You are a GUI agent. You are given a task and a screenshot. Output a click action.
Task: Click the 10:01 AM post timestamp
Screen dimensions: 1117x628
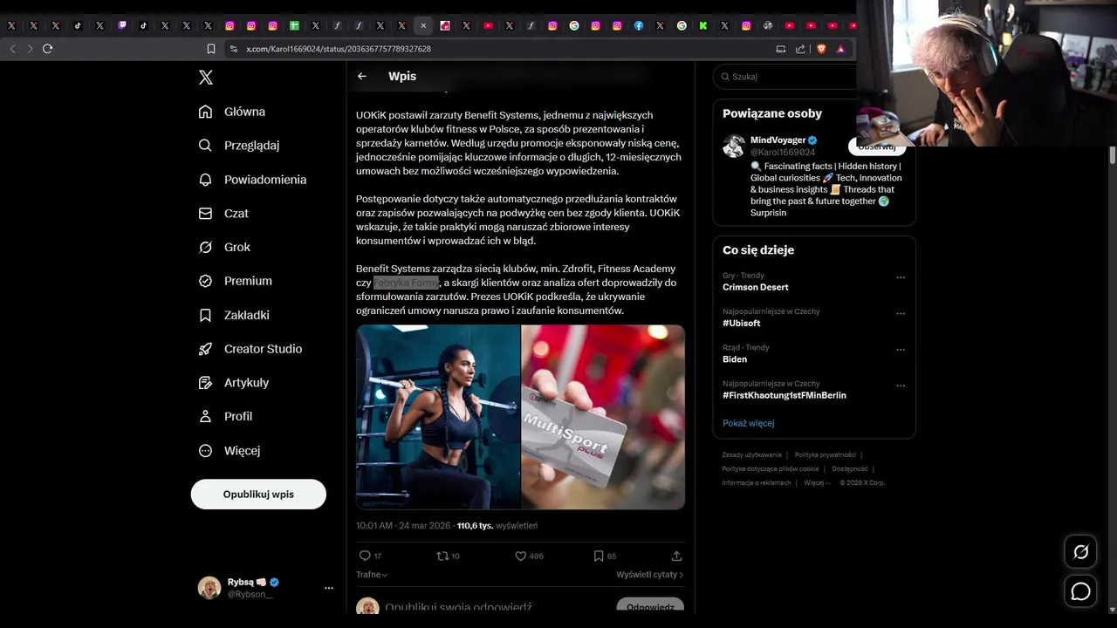click(405, 526)
